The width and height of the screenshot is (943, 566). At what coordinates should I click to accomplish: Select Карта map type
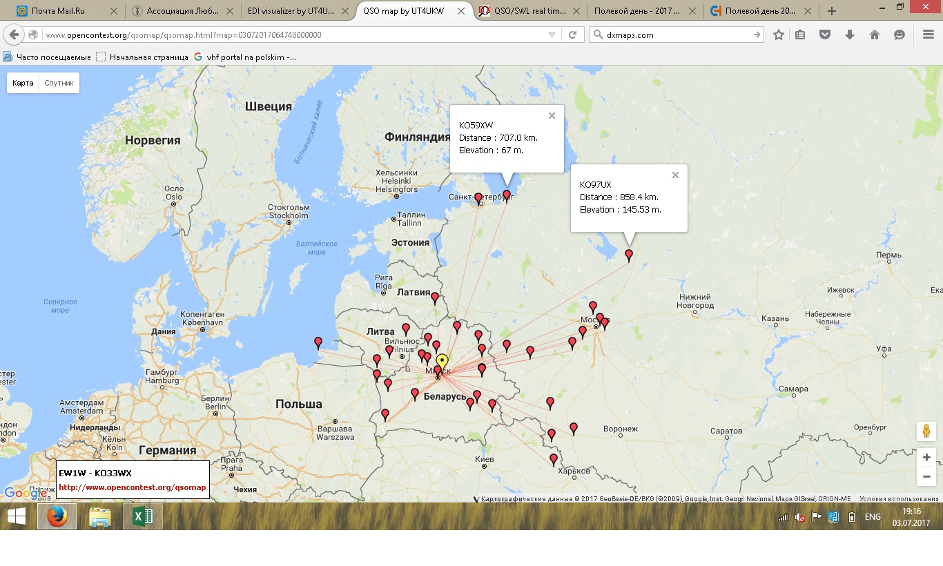(x=23, y=83)
